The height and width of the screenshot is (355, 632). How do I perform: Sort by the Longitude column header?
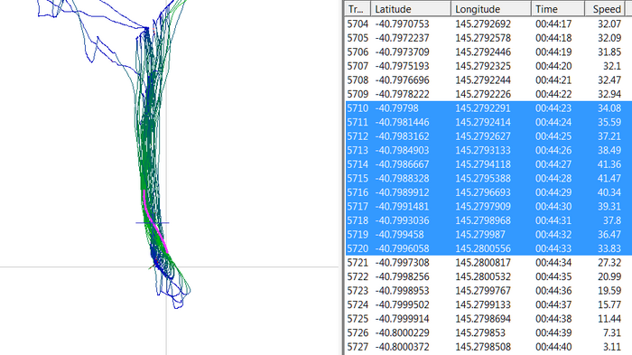491,9
